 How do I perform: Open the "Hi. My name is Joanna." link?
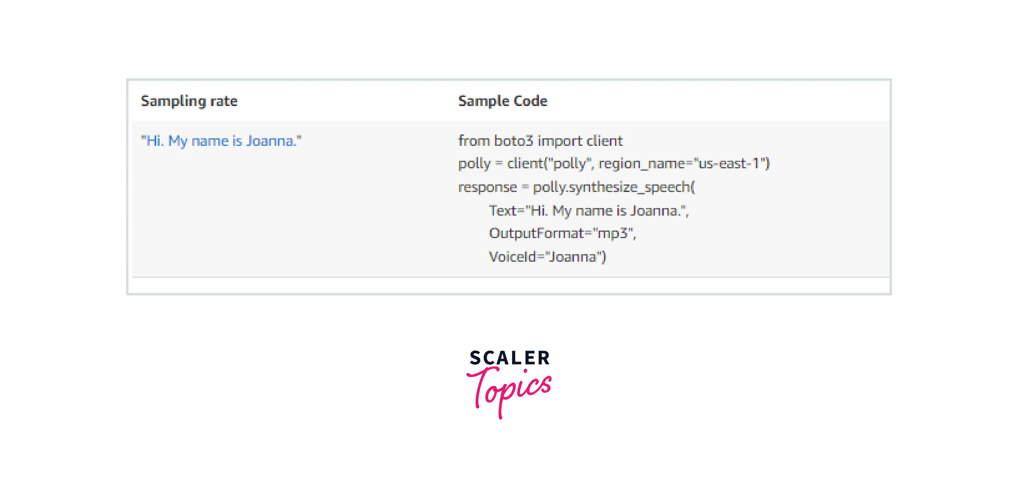pyautogui.click(x=221, y=141)
